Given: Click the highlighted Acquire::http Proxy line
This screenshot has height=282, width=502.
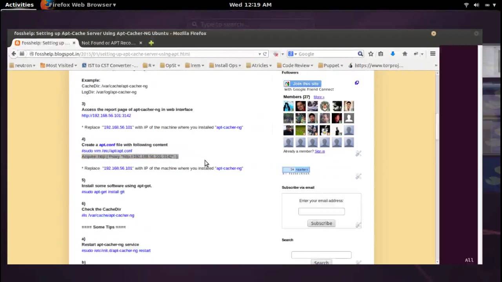Looking at the screenshot, I should tap(130, 157).
